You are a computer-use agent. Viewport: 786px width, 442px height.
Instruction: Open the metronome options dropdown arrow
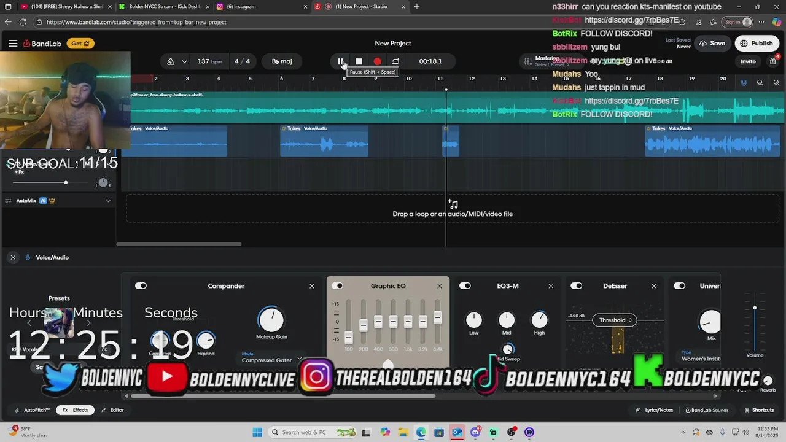(184, 61)
